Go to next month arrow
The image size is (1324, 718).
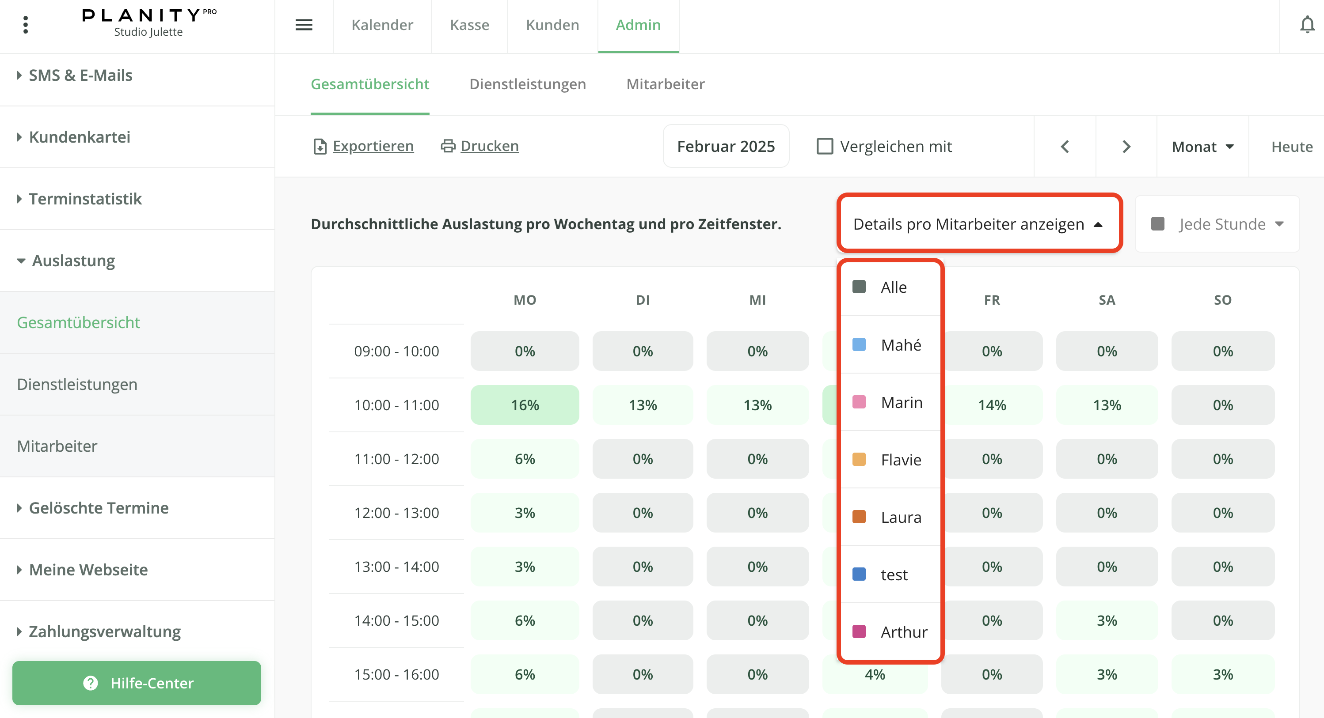(1126, 147)
